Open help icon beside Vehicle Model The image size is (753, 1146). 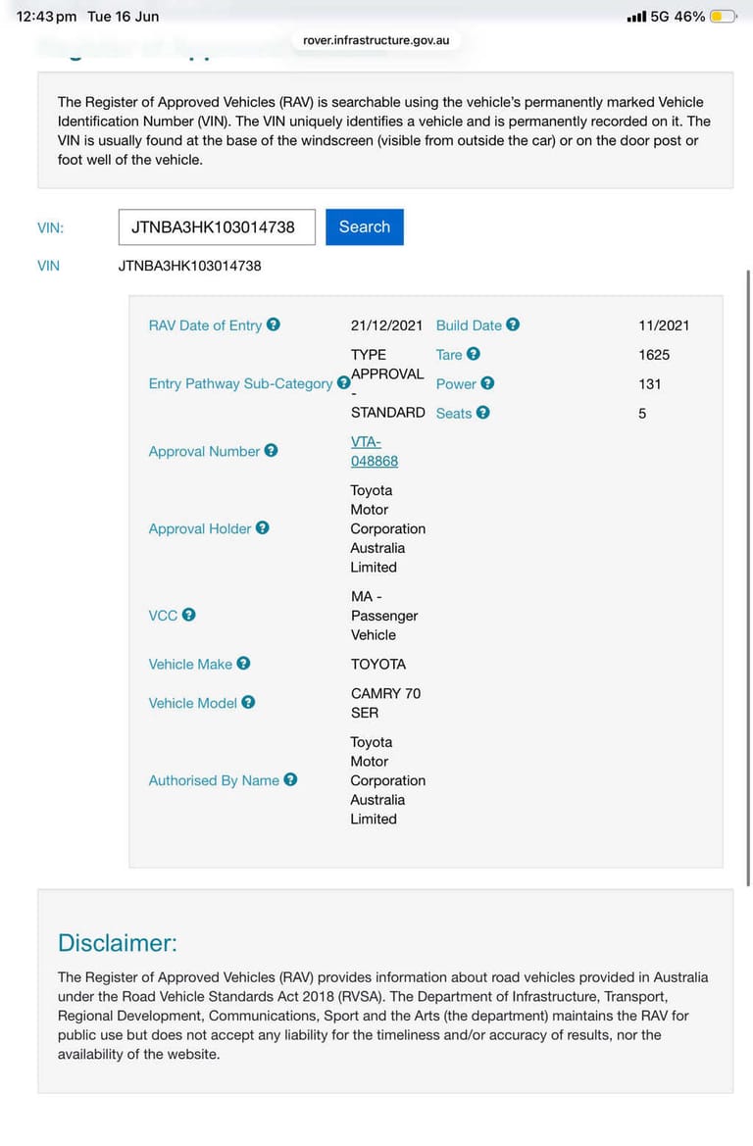(249, 702)
